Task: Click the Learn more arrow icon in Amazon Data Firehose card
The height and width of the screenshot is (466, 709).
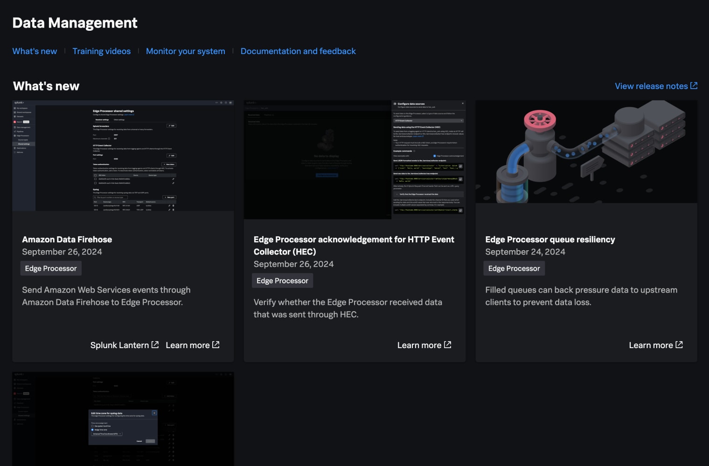Action: pos(215,345)
